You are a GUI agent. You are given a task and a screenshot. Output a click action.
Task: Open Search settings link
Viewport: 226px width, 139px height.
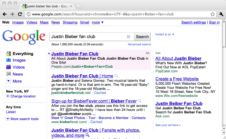[194, 22]
